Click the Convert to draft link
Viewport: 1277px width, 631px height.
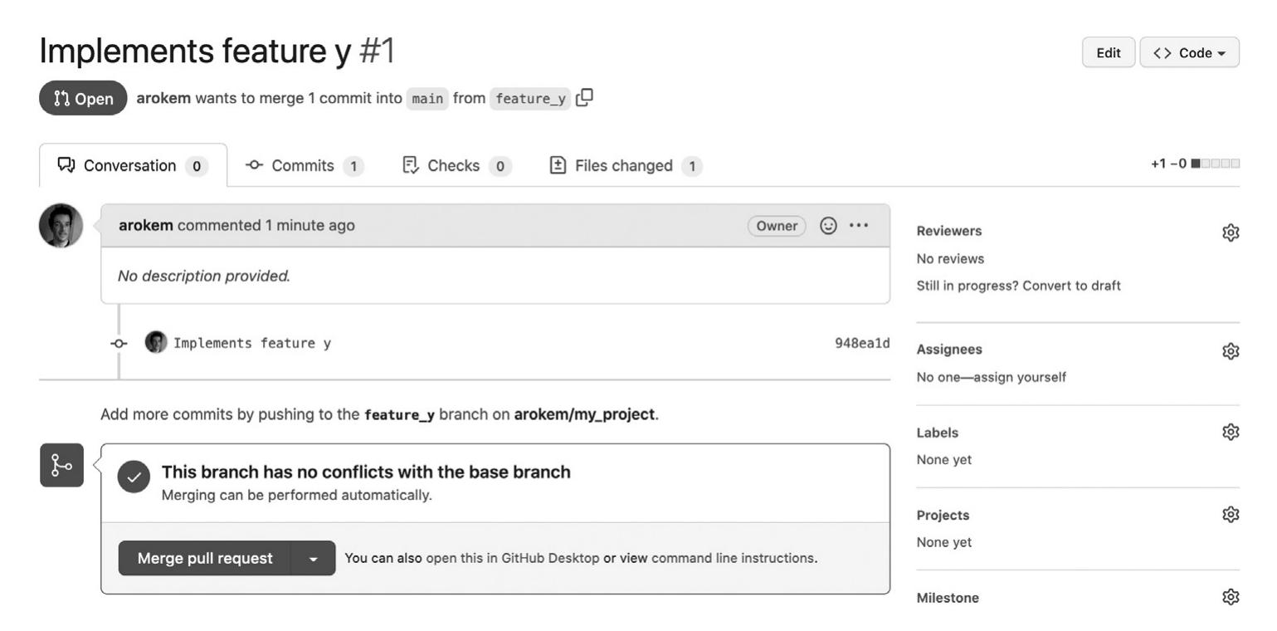coord(1071,286)
